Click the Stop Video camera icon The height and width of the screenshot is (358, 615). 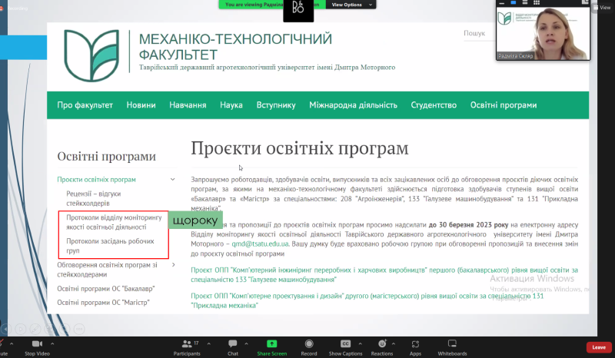coord(37,344)
